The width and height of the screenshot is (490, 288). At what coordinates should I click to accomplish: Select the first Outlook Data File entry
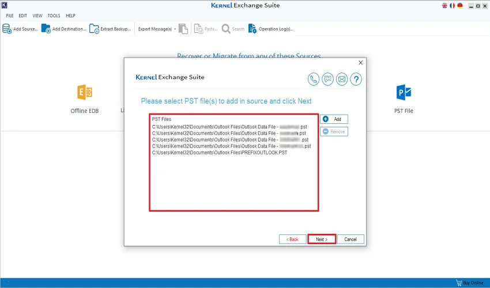(x=229, y=127)
